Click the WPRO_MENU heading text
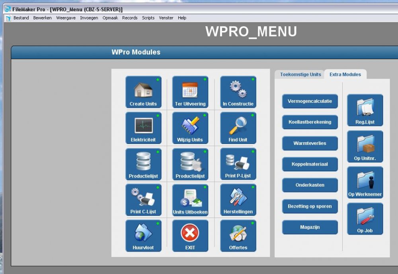The width and height of the screenshot is (398, 274). coord(251,31)
